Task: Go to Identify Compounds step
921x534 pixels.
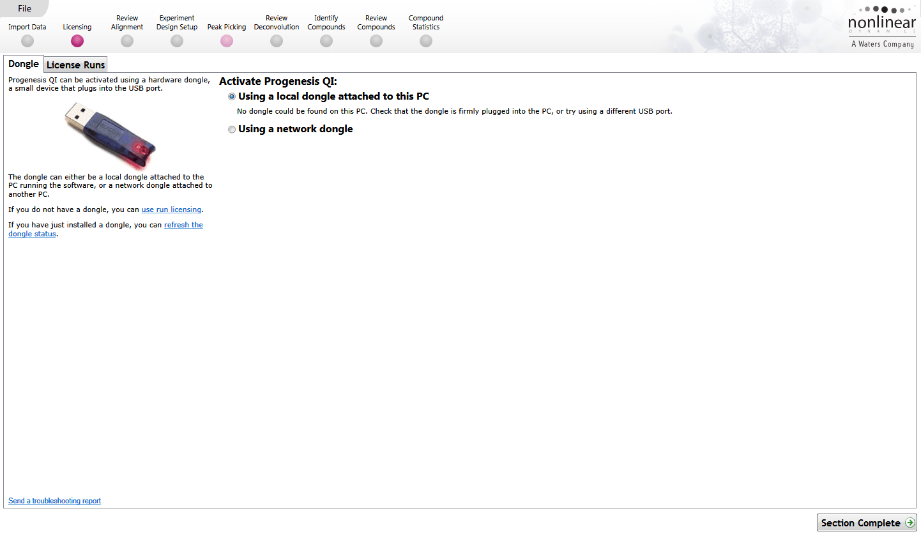Action: tap(326, 31)
